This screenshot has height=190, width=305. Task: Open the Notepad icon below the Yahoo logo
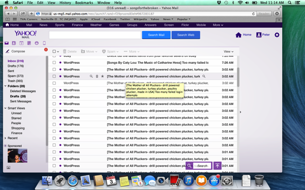[29, 43]
